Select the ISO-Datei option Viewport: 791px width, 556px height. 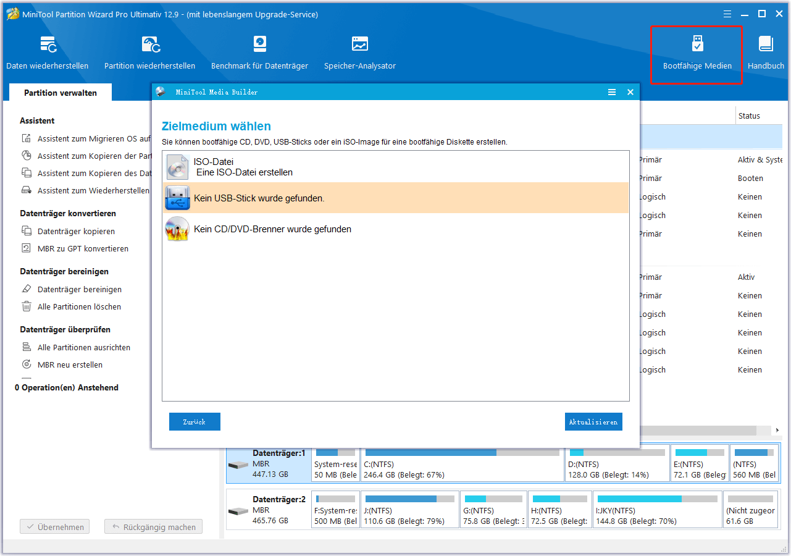pos(396,167)
